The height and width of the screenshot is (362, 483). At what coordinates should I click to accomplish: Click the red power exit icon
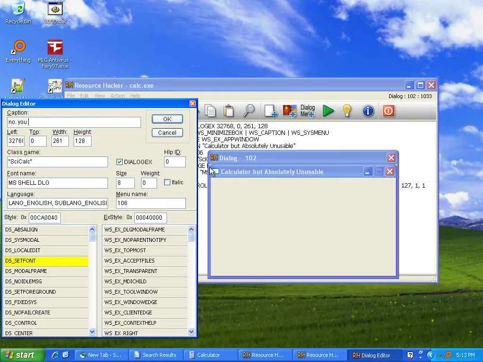pyautogui.click(x=389, y=111)
